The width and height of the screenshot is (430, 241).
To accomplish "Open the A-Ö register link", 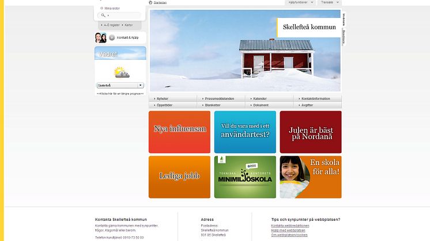I will 112,25.
